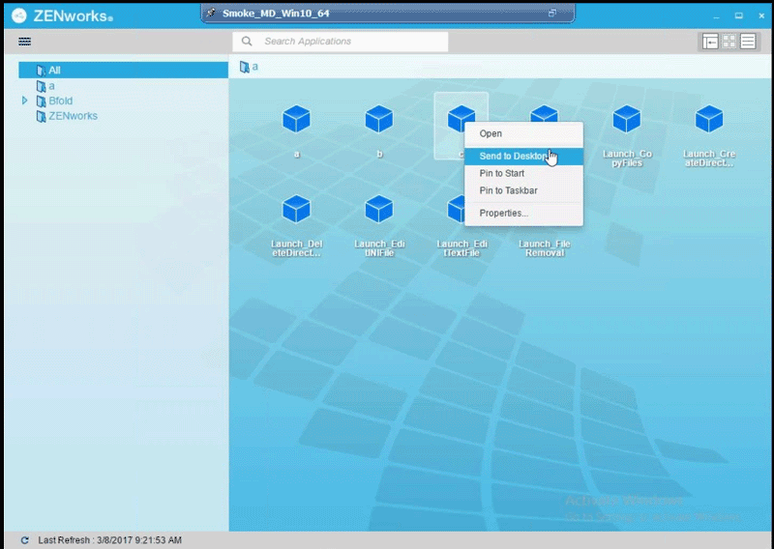Choose Pin to Taskbar menu item
The width and height of the screenshot is (774, 549).
523,190
